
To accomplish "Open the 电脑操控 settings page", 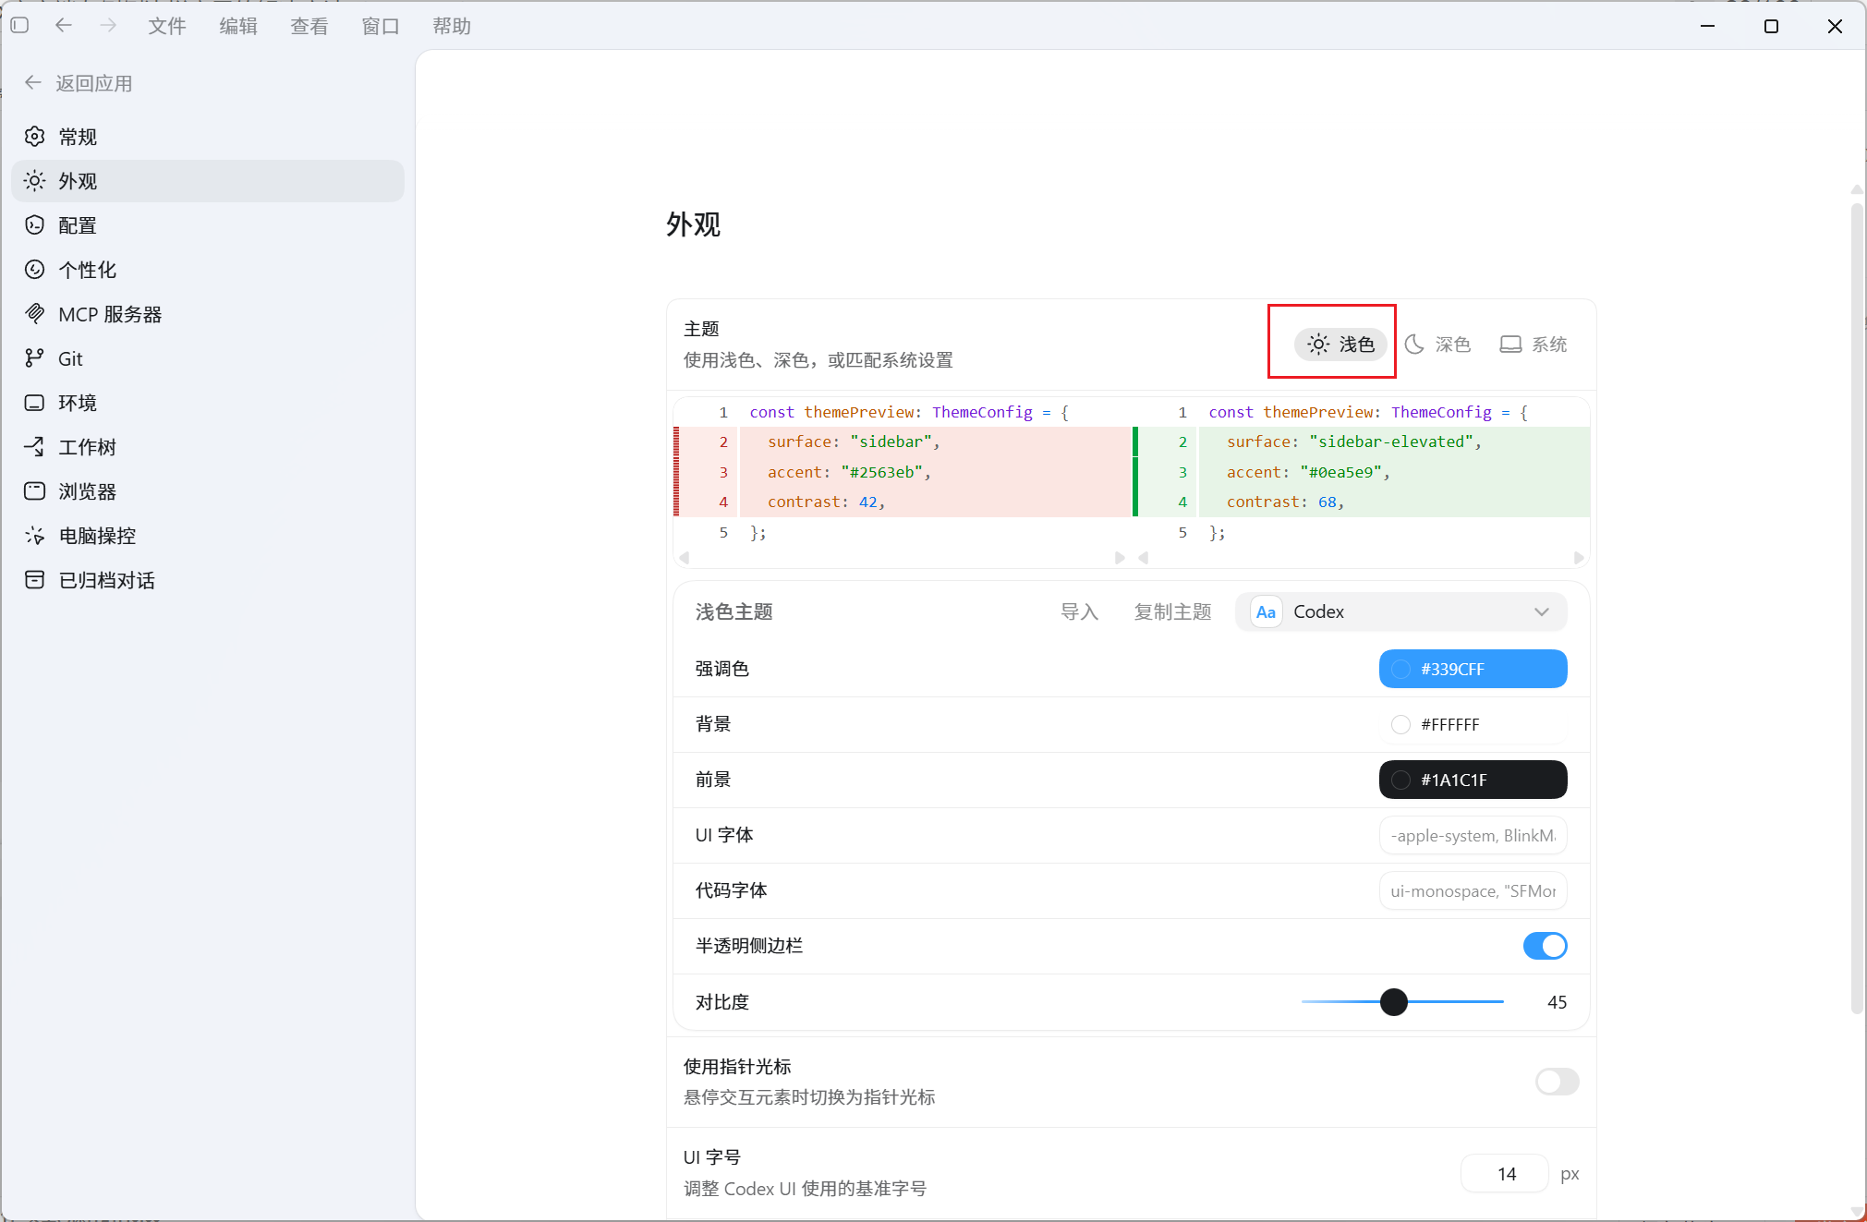I will pos(208,536).
